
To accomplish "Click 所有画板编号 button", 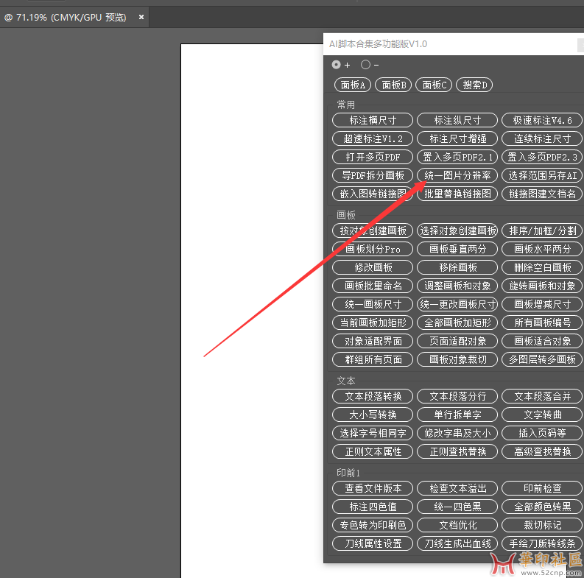I will pos(542,323).
